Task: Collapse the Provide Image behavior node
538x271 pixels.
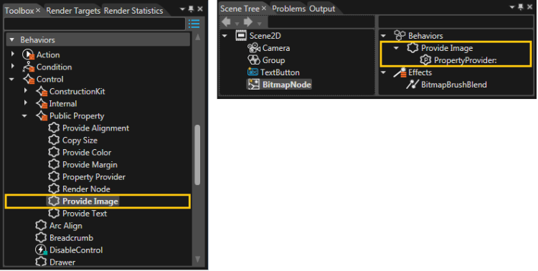Action: coord(396,48)
